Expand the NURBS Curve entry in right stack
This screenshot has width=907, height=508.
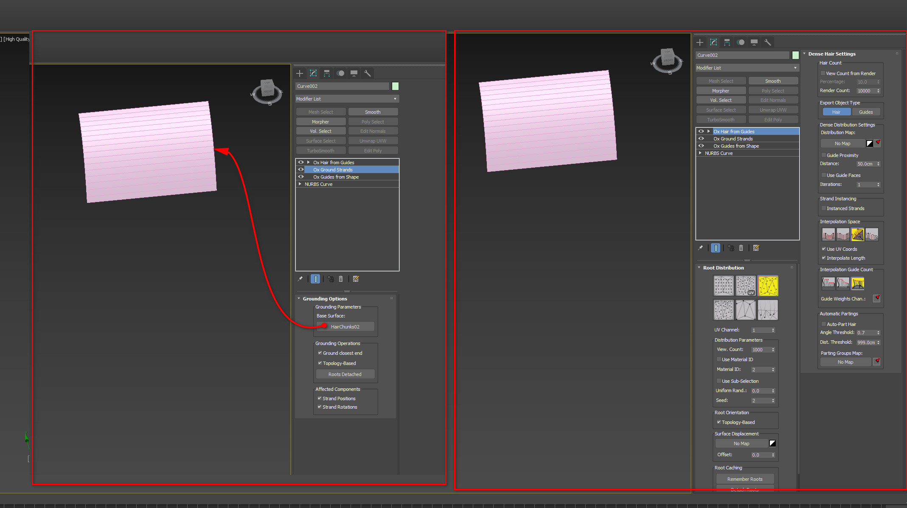point(700,153)
